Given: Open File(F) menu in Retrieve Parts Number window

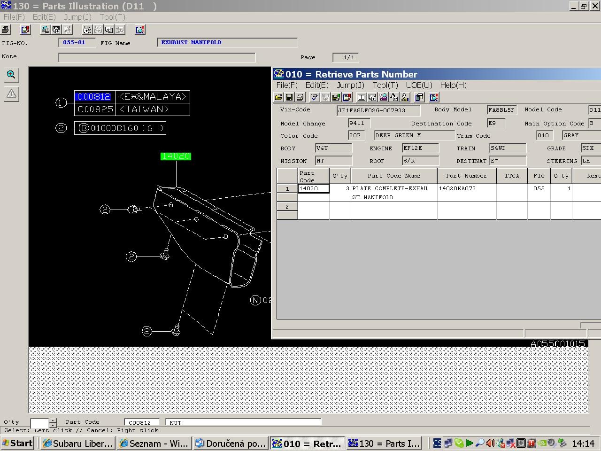Looking at the screenshot, I should pos(287,85).
